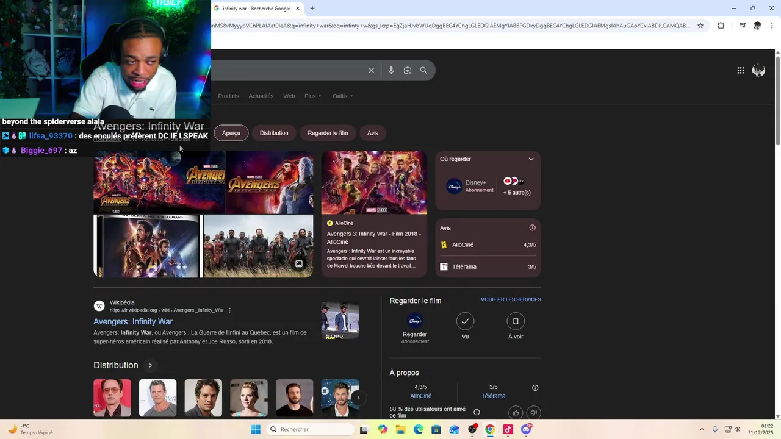Open the Chrome profile avatar in toolbar

click(x=757, y=26)
